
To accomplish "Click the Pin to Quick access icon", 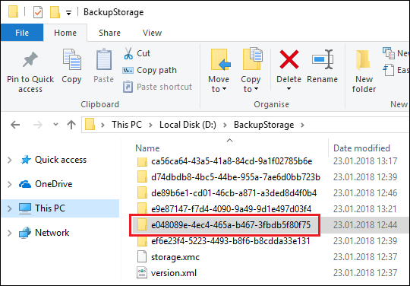I will click(30, 59).
